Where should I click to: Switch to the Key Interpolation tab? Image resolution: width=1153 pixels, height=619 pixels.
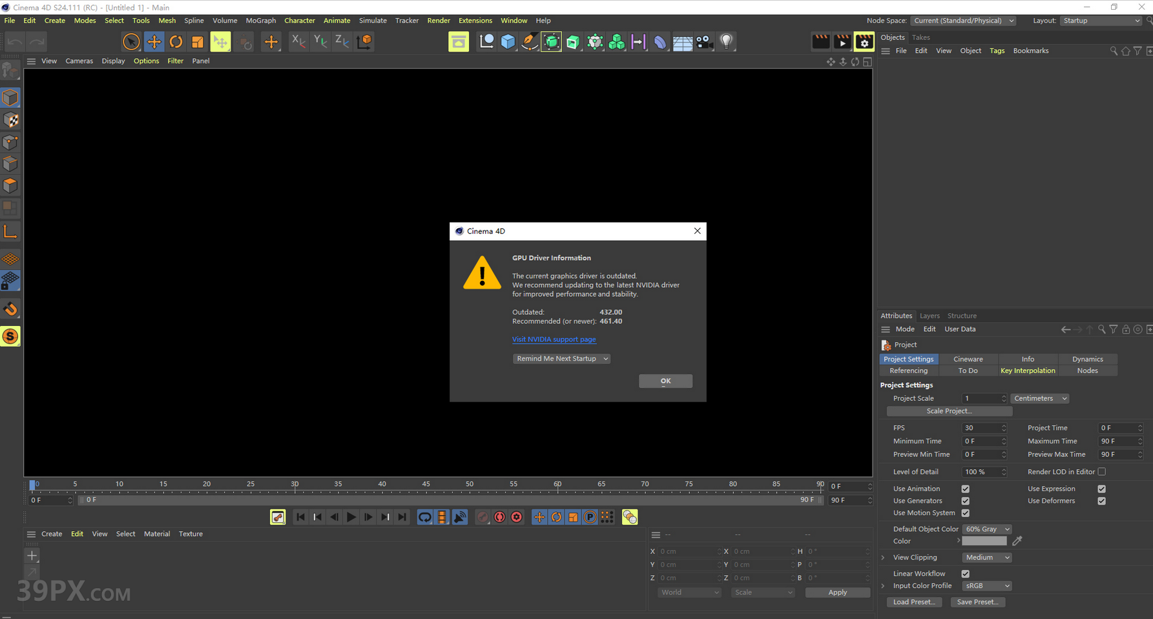point(1028,370)
